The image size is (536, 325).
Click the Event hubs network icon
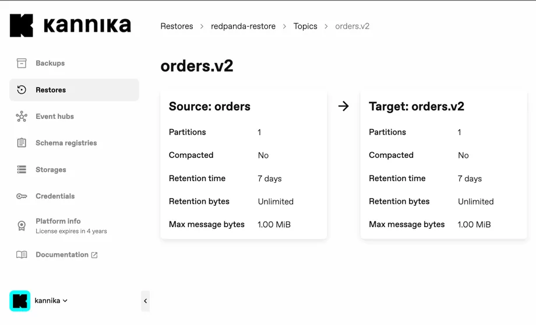(22, 116)
